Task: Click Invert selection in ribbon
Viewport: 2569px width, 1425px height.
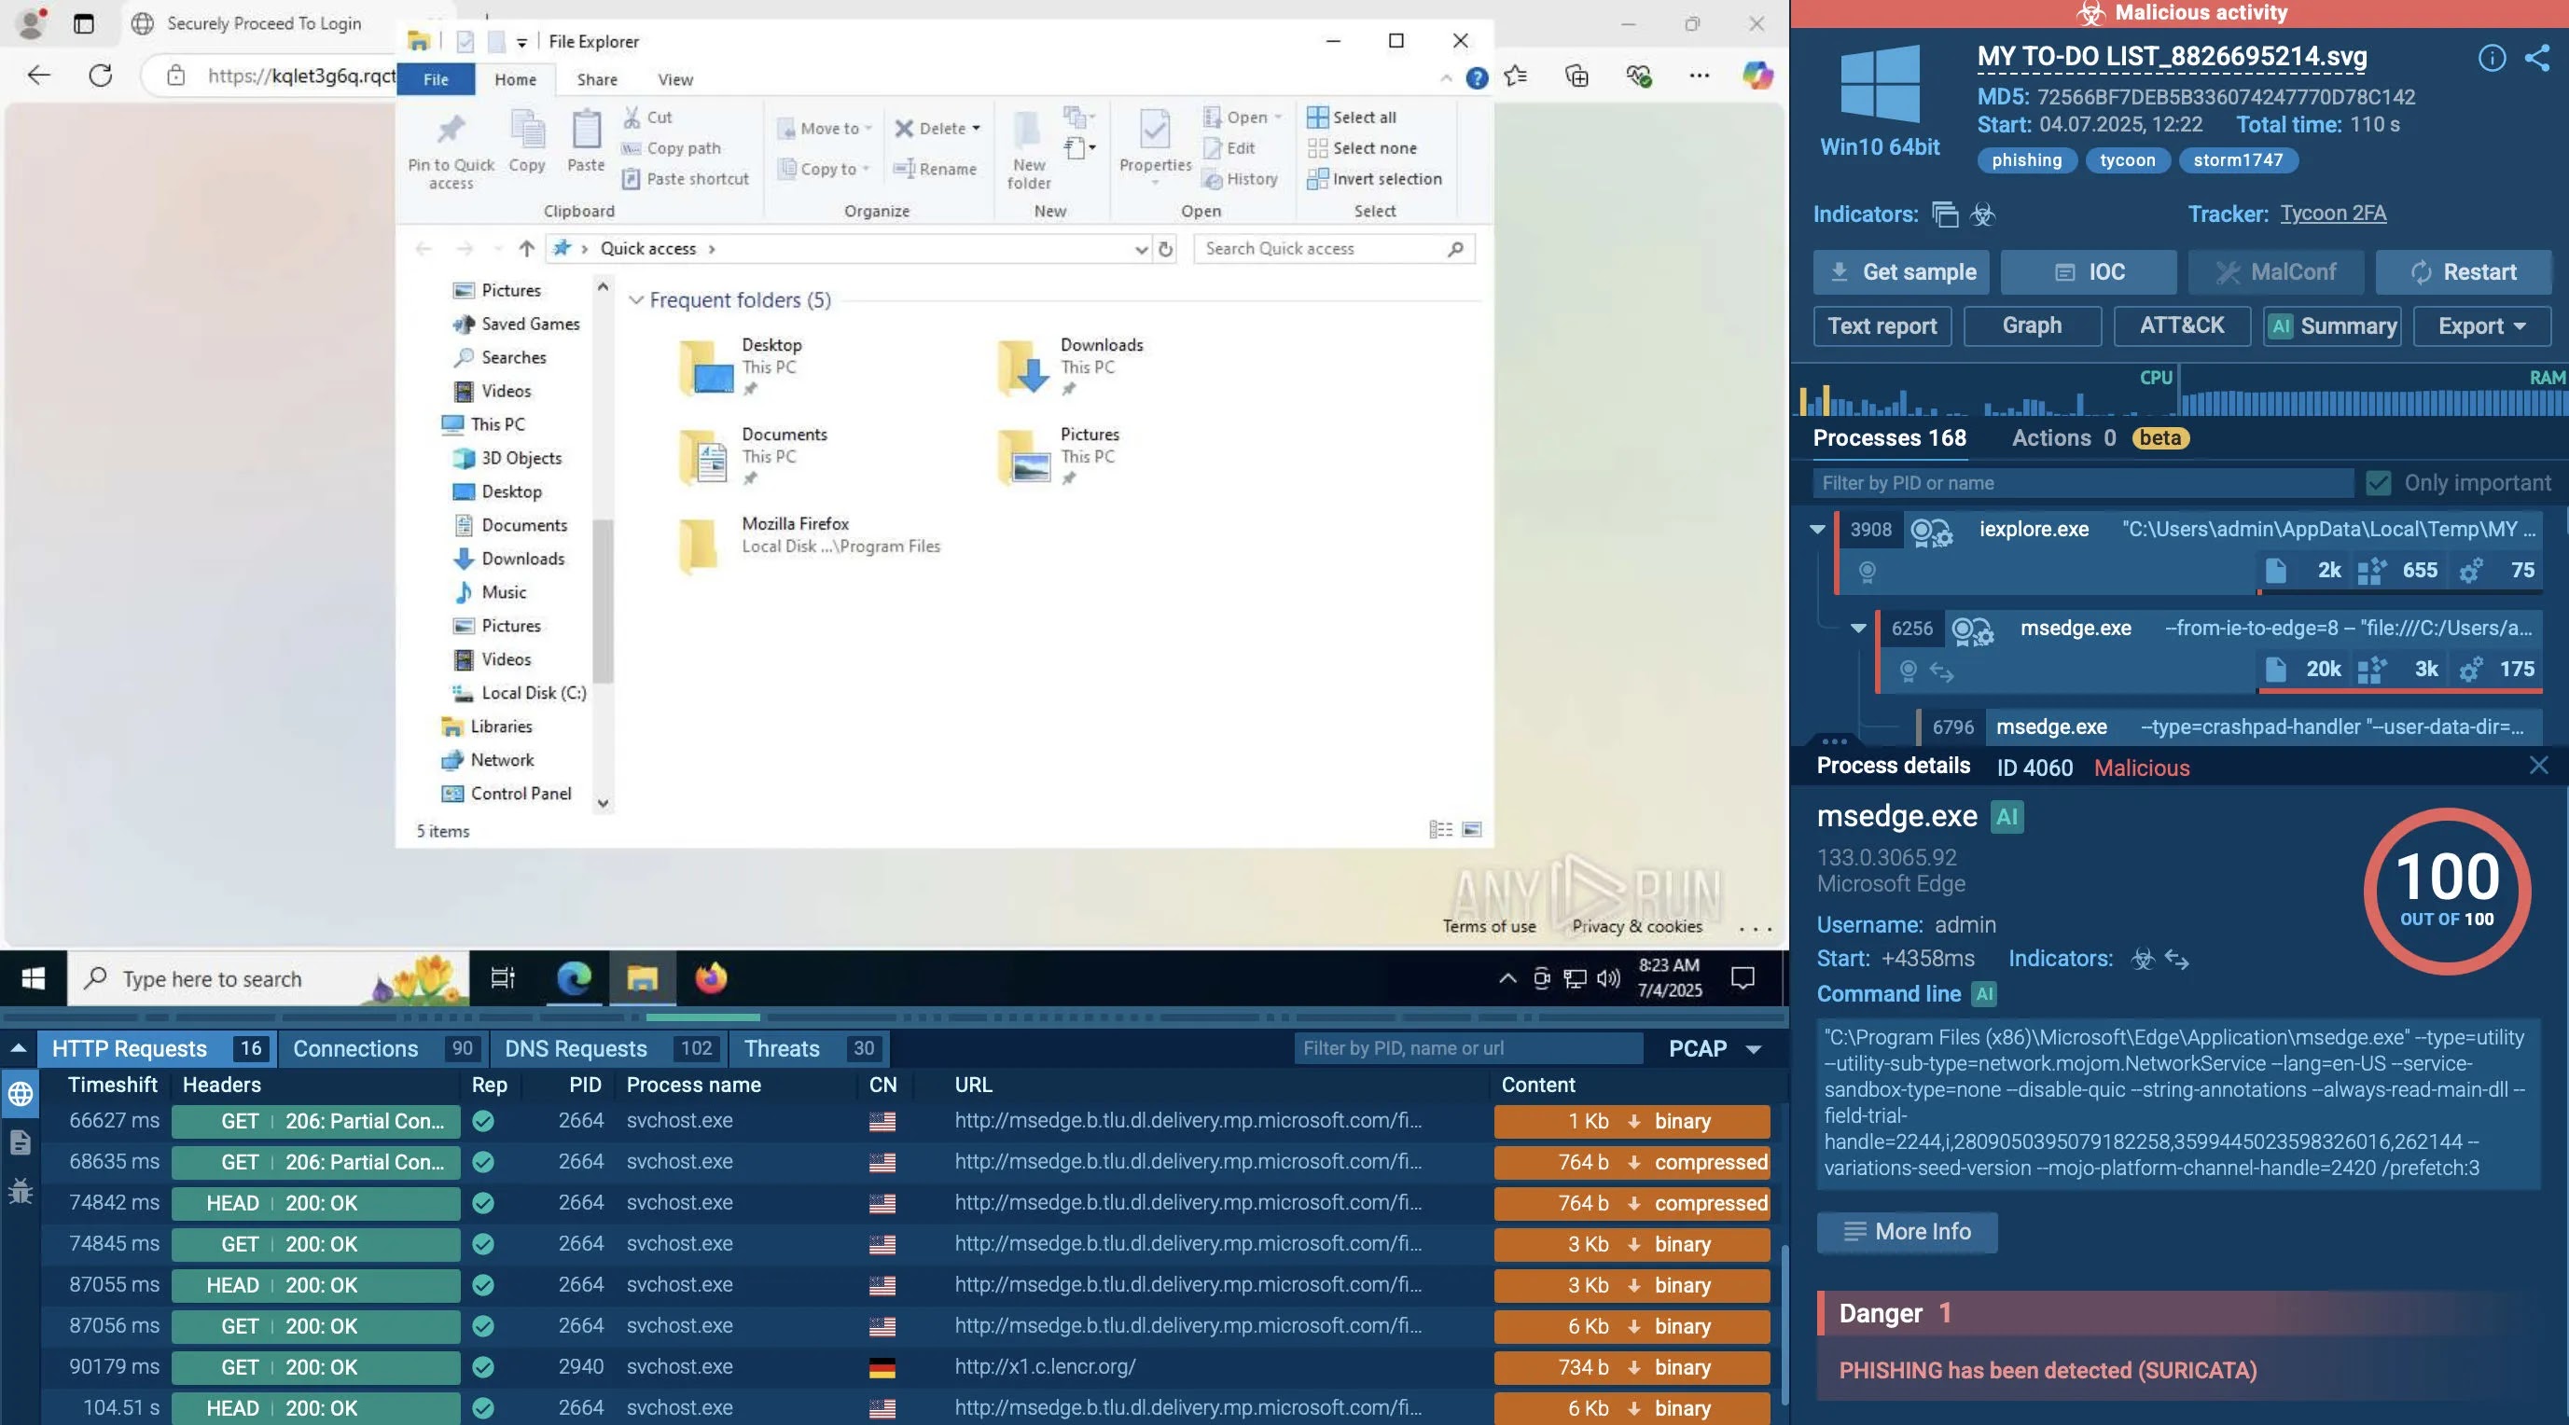Action: pyautogui.click(x=1374, y=179)
